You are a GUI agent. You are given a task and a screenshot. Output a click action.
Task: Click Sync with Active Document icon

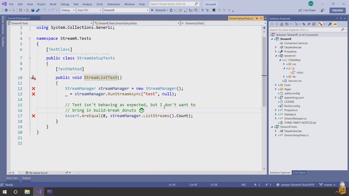[x=303, y=24]
